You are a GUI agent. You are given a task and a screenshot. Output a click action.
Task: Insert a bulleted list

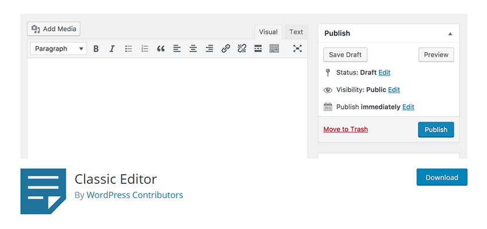(x=129, y=49)
